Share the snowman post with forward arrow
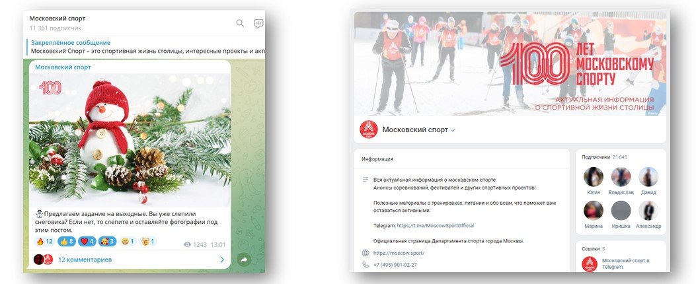The height and width of the screenshot is (284, 696). [x=244, y=260]
